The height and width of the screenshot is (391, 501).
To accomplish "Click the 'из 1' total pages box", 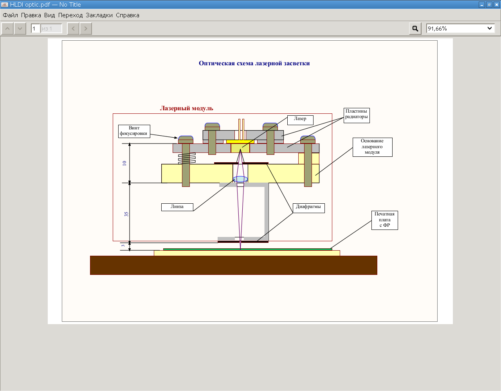I will pyautogui.click(x=51, y=29).
